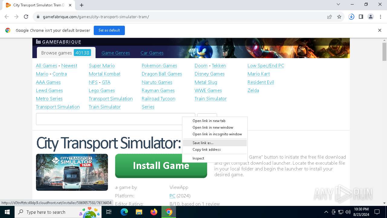The image size is (387, 218).
Task: Select the Browse games tab
Action: 66,53
